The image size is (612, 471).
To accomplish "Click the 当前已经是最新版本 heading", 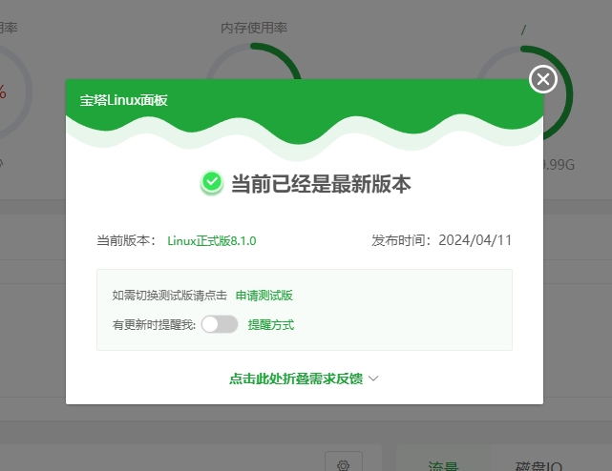I will point(321,184).
